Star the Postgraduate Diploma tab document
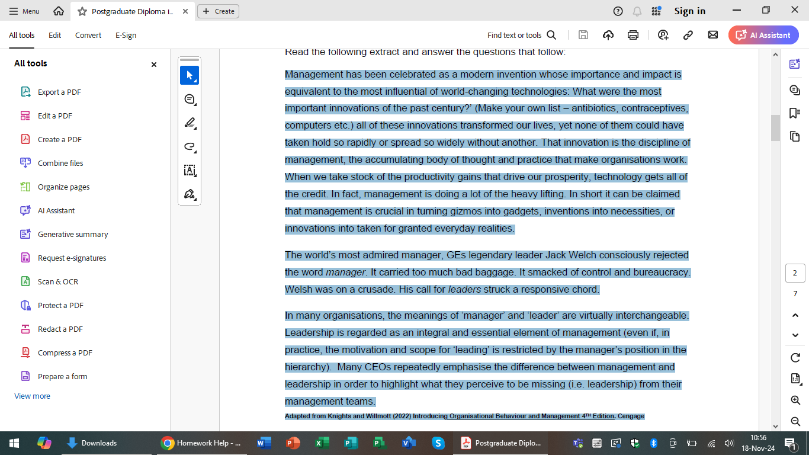Image resolution: width=809 pixels, height=455 pixels. click(82, 11)
